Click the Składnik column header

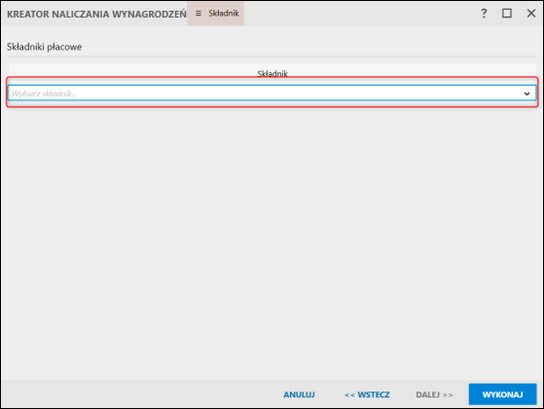(x=272, y=74)
